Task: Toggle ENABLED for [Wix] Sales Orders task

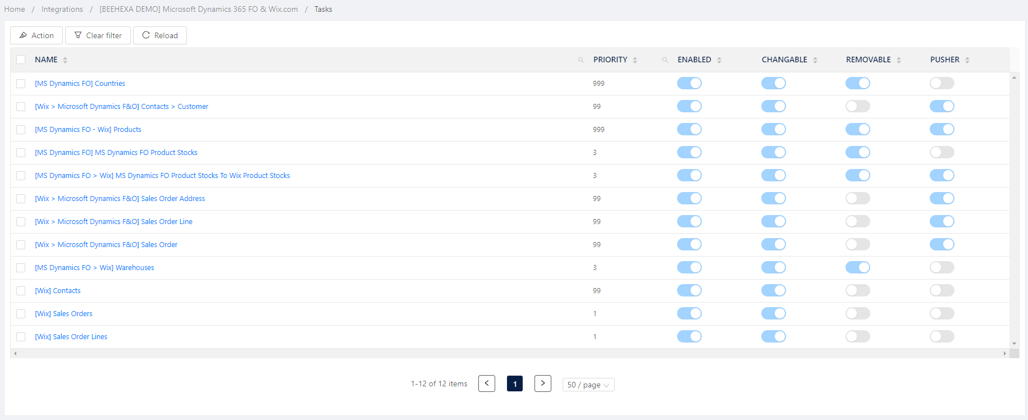Action: pyautogui.click(x=689, y=313)
